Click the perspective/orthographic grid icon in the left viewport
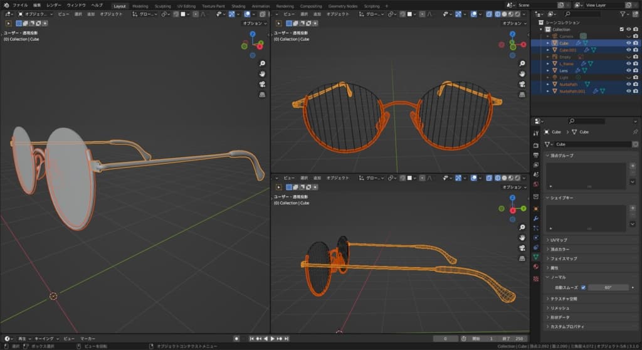The width and height of the screenshot is (642, 350). [262, 94]
